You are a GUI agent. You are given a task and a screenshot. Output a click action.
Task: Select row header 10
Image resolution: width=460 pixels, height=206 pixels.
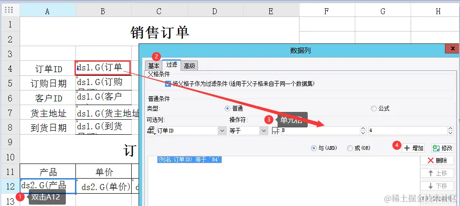[10, 157]
